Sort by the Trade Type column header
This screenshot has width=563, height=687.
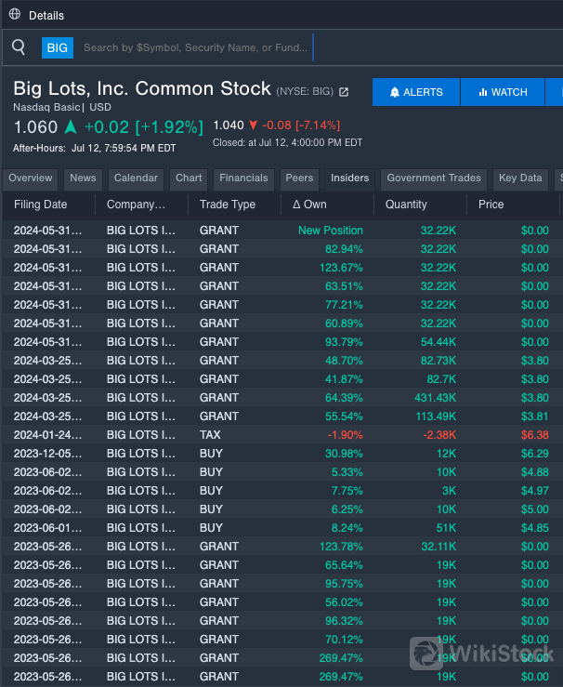(228, 205)
